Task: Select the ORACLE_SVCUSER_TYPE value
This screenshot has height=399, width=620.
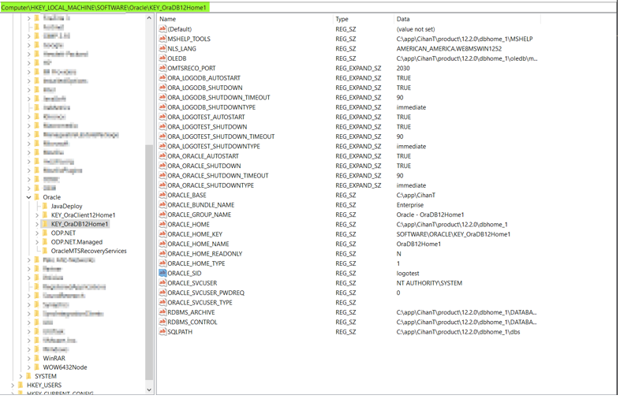Action: (200, 303)
